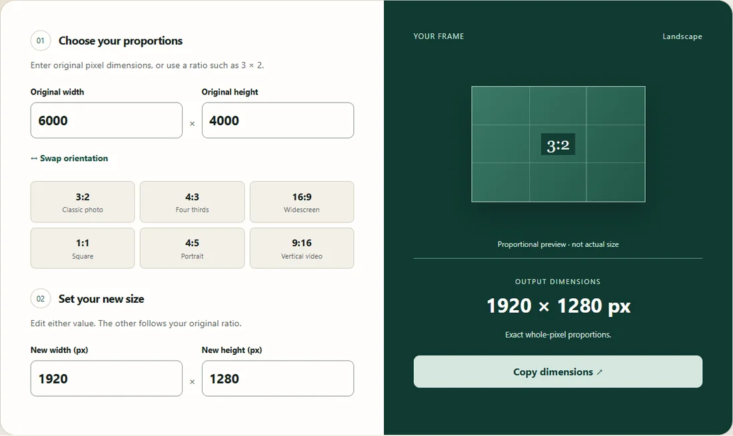The width and height of the screenshot is (733, 436).
Task: Select the 3:2 Classic photo preset
Action: point(83,202)
